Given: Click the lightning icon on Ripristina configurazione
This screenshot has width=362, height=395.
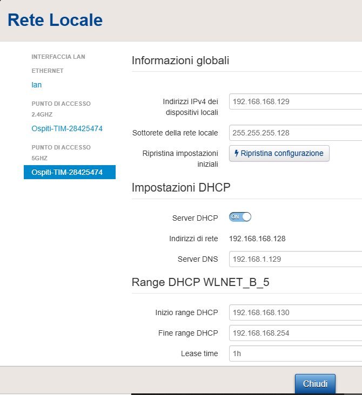Looking at the screenshot, I should click(237, 153).
